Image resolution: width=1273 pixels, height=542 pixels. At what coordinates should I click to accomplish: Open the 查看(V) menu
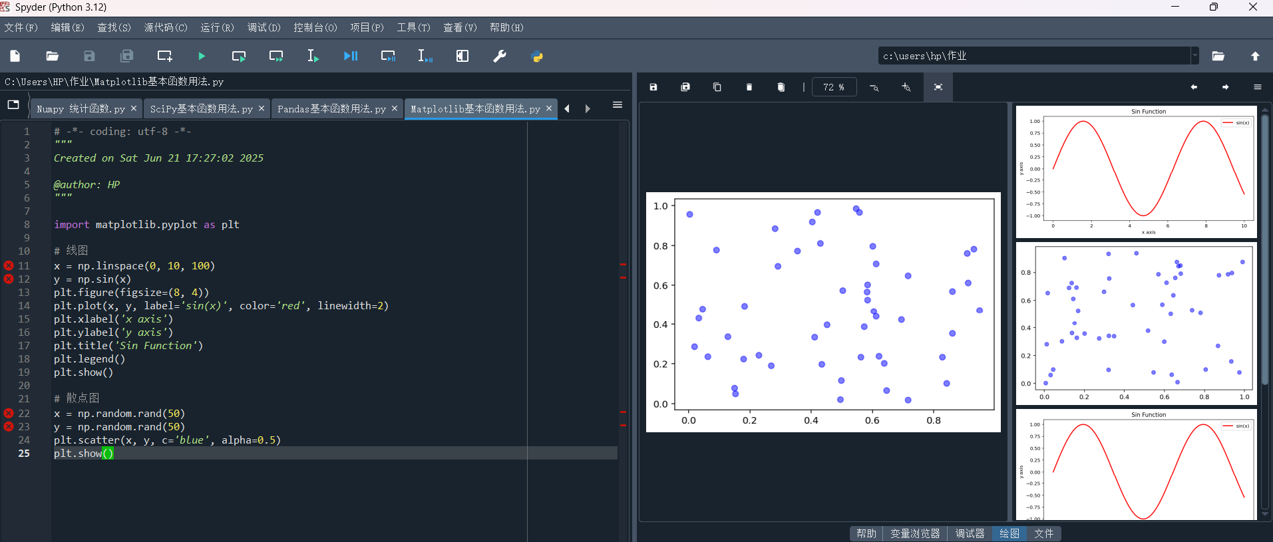(460, 27)
